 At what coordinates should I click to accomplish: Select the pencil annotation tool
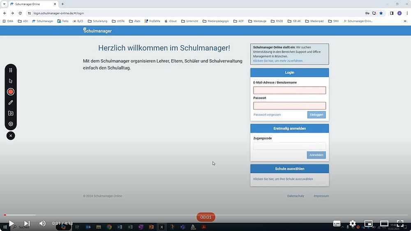11,102
